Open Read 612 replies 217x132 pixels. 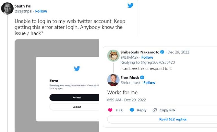(173, 119)
